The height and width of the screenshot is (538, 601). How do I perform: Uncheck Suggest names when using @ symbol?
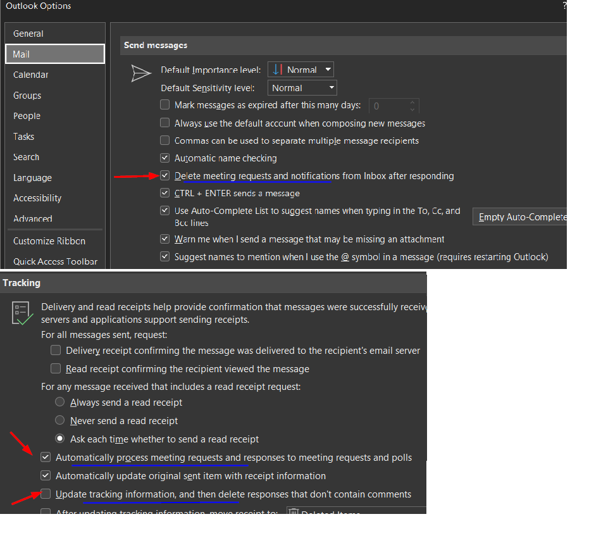pyautogui.click(x=165, y=256)
